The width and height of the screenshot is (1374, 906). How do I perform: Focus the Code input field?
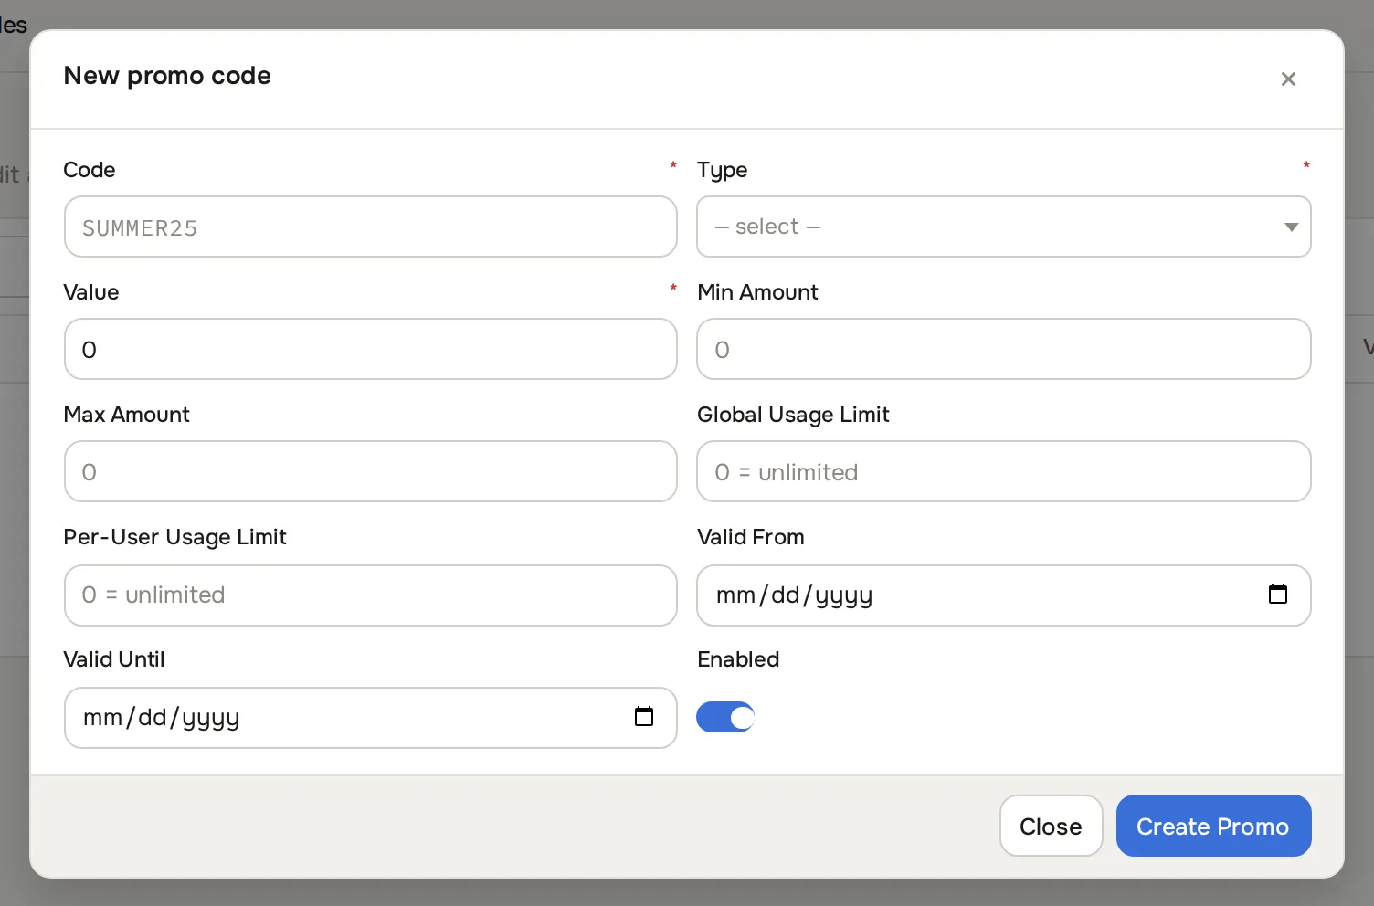coord(371,226)
